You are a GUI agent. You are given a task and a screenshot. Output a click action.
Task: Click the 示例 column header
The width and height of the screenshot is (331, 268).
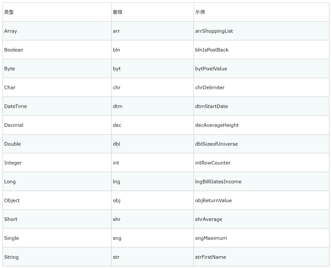point(200,12)
